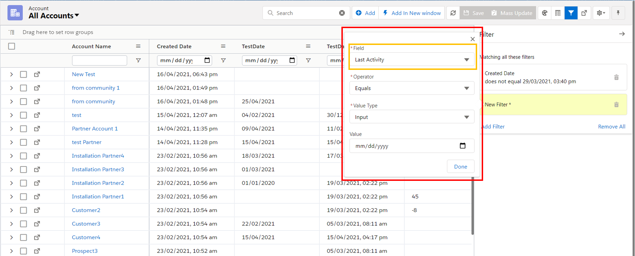The width and height of the screenshot is (635, 256).
Task: Select the New Filter item in filter list
Action: tap(549, 105)
